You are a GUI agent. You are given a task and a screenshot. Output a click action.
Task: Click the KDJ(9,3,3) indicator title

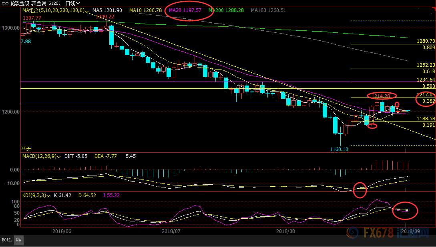(34, 195)
